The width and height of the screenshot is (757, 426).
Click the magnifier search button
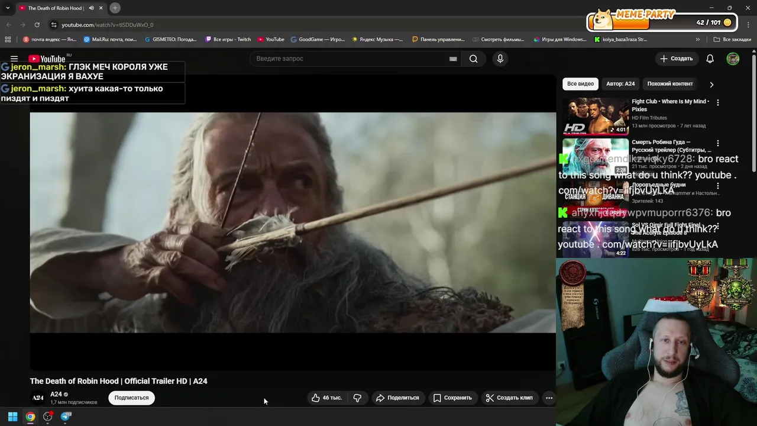(x=473, y=59)
